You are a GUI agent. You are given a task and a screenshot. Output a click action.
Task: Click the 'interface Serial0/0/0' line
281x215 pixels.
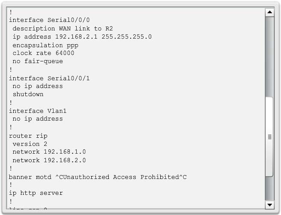(x=49, y=20)
